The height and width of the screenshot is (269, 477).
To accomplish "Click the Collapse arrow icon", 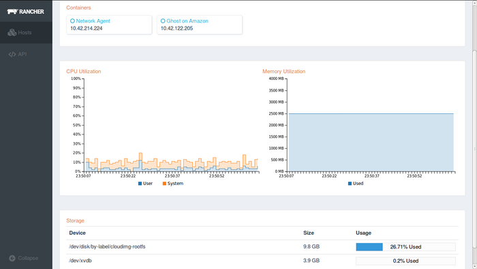I will point(12,258).
